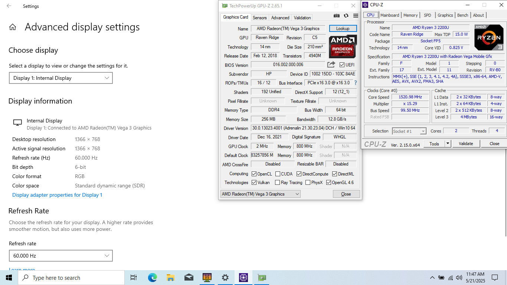
Task: Open the GPU selection dropdown in GPU-Z
Action: (260, 194)
